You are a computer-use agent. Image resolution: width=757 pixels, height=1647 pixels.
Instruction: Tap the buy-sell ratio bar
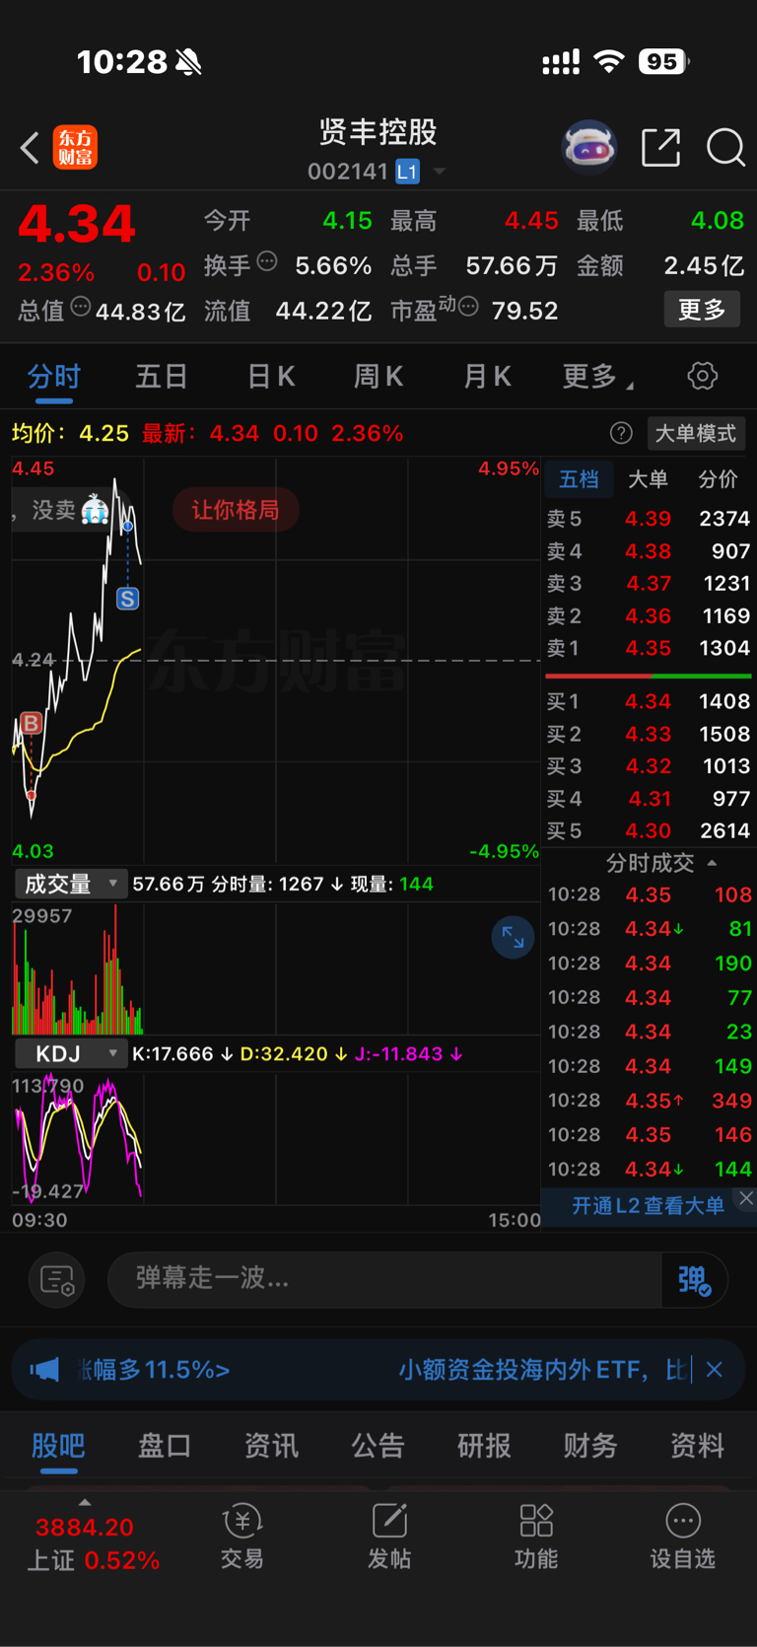[x=648, y=676]
